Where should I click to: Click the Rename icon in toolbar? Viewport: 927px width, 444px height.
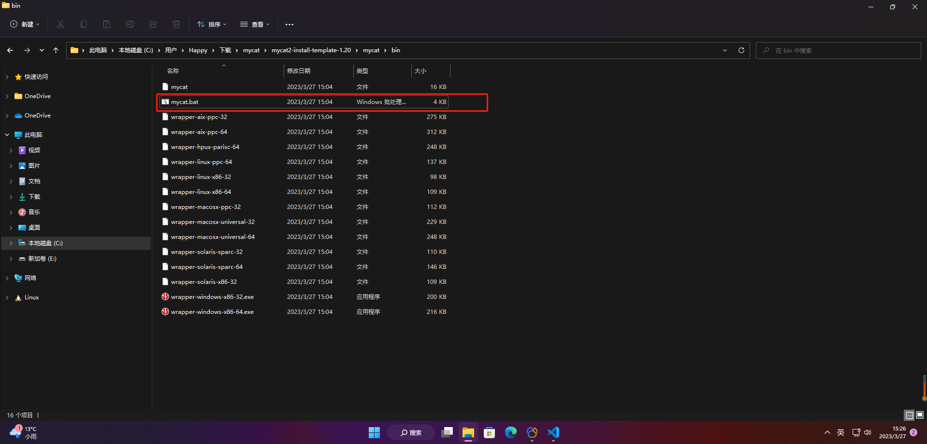point(130,24)
